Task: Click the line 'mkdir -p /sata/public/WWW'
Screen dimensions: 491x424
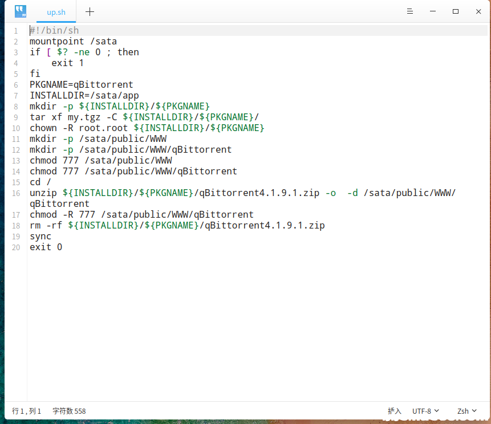Action: 98,138
